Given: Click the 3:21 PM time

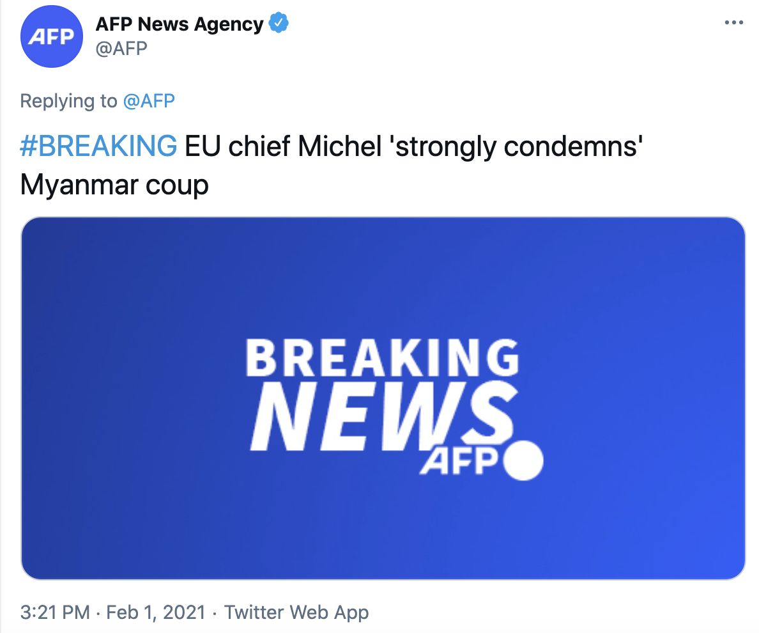Looking at the screenshot, I should point(55,613).
